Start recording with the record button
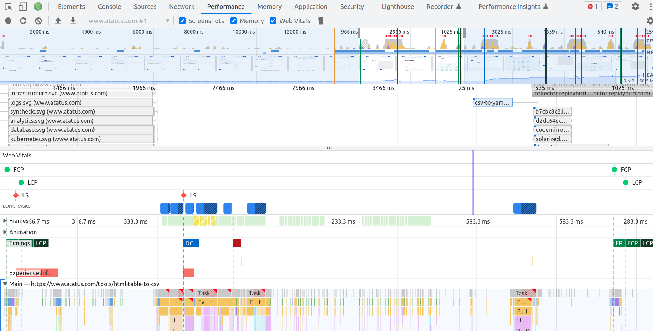This screenshot has height=331, width=653. click(8, 21)
